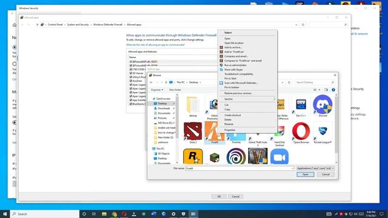This screenshot has width=388, height=218.
Task: Open the Settings gear on the taskbar
Action: click(x=173, y=214)
